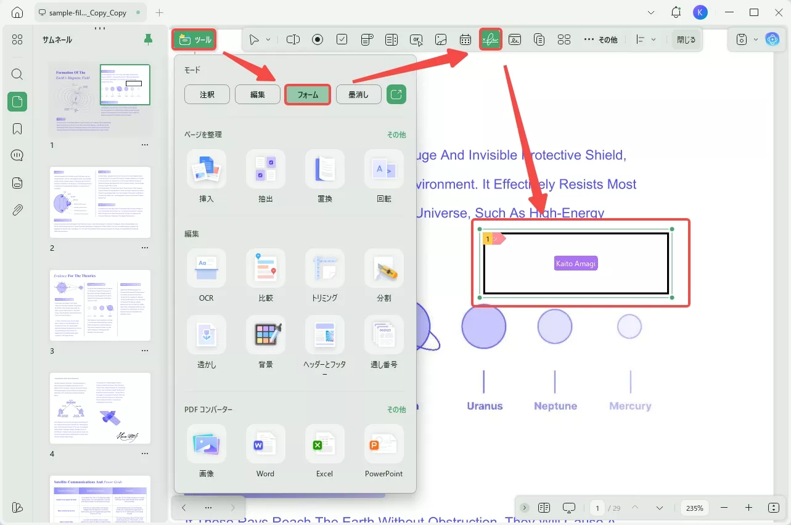This screenshot has width=791, height=525.
Task: Click the green share icon beside 墨消し
Action: coord(396,94)
